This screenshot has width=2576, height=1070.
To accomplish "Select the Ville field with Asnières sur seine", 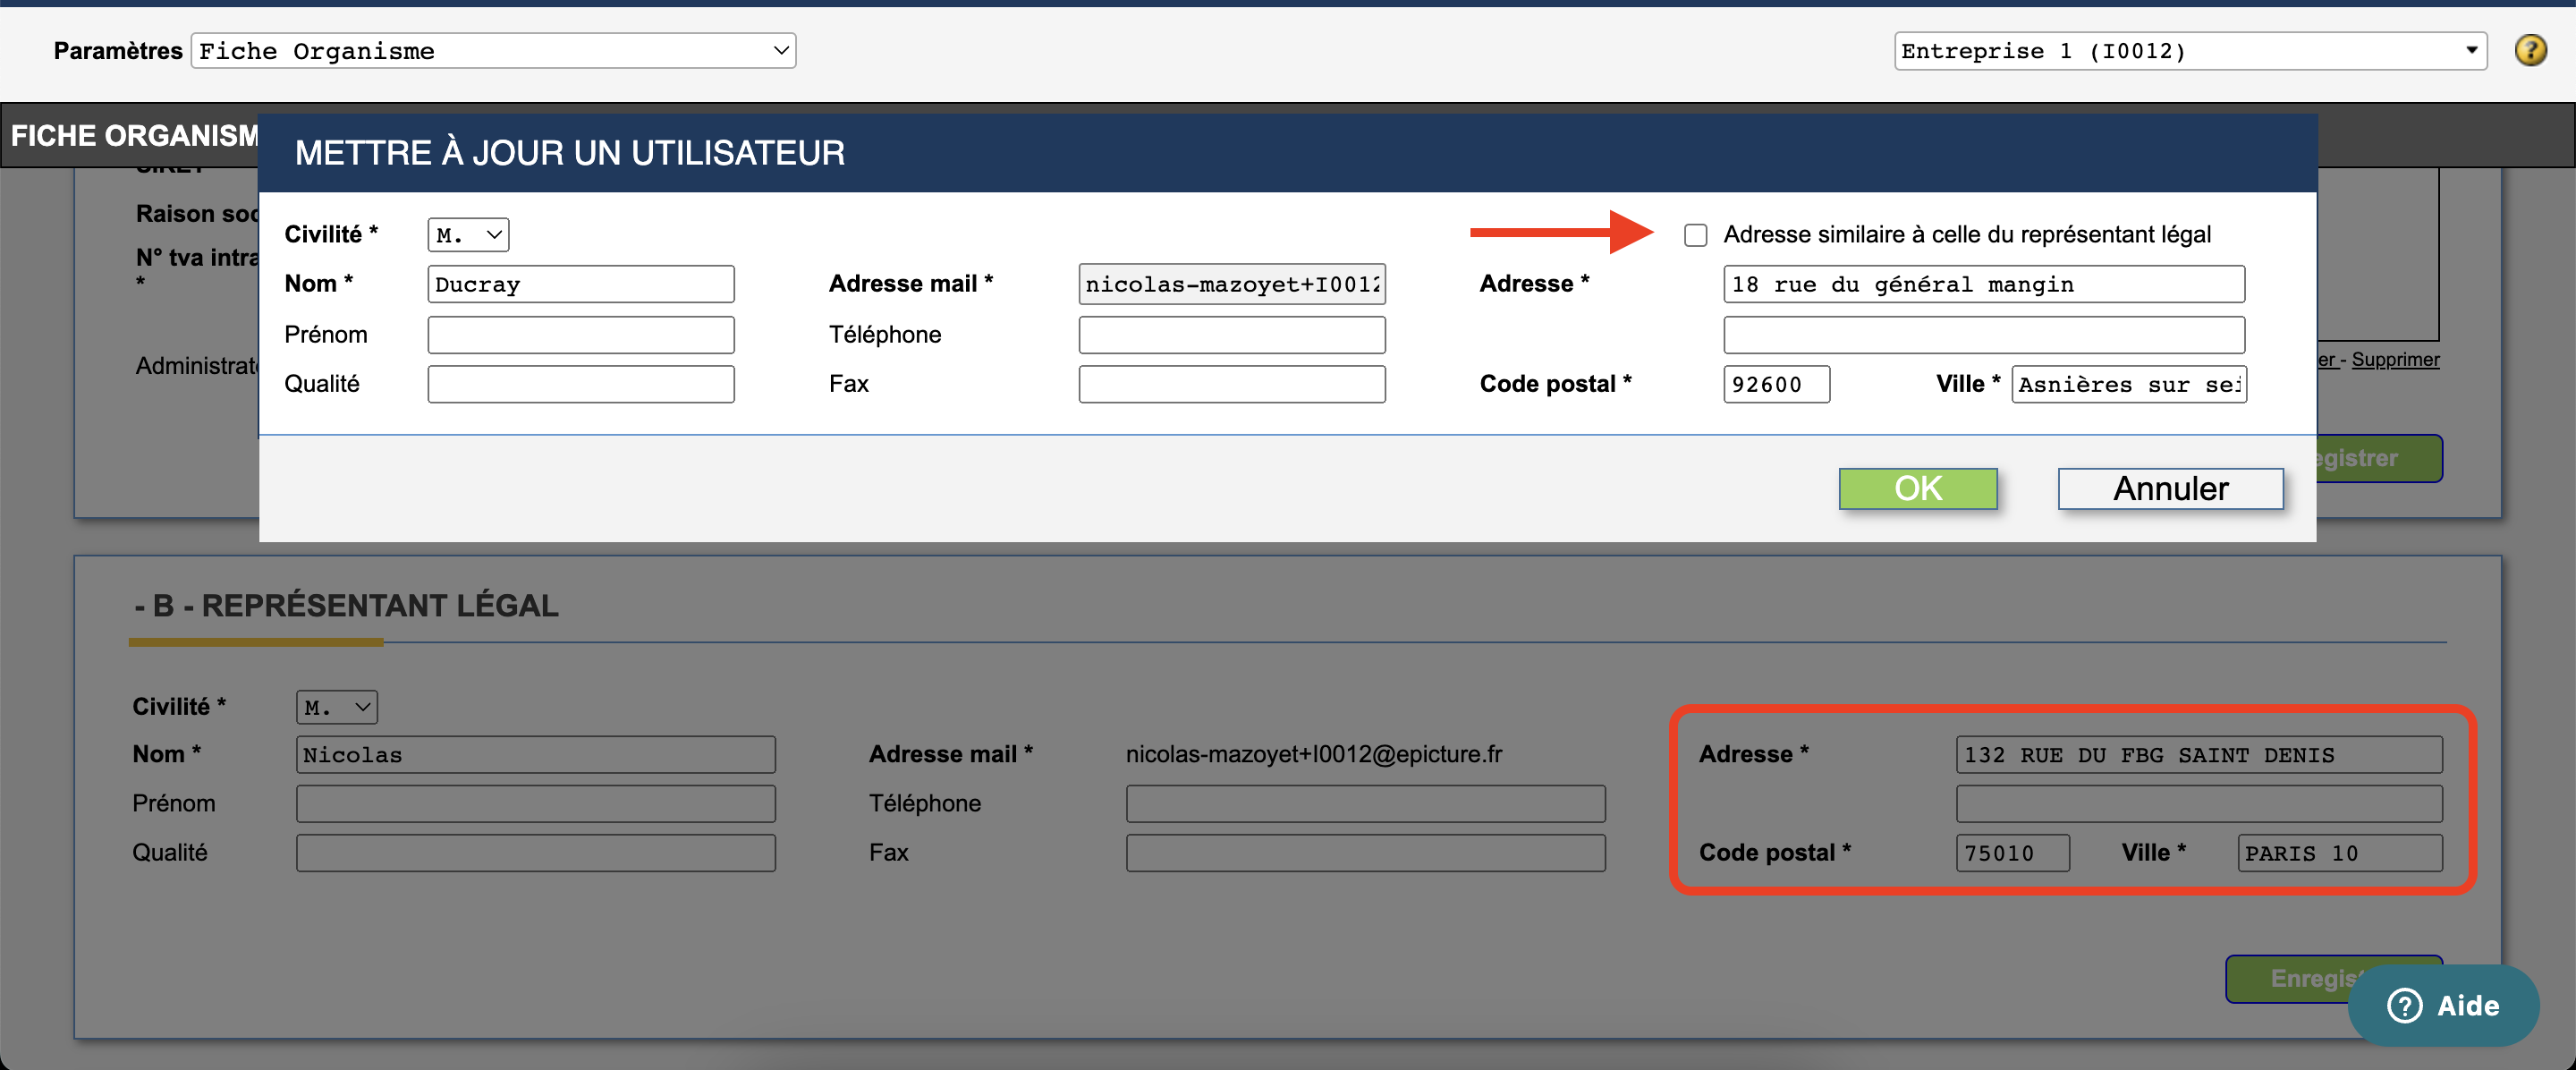I will pos(2129,384).
